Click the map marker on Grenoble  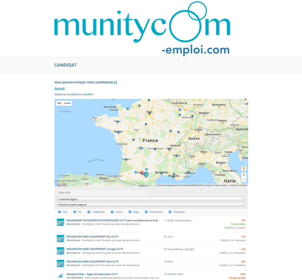pos(176,156)
